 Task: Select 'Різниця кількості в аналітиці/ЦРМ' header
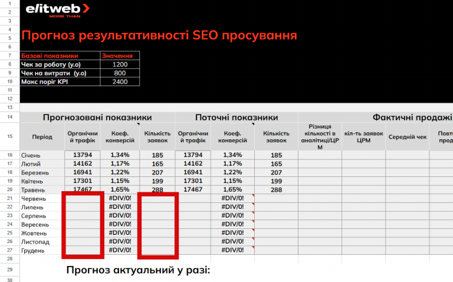click(320, 137)
